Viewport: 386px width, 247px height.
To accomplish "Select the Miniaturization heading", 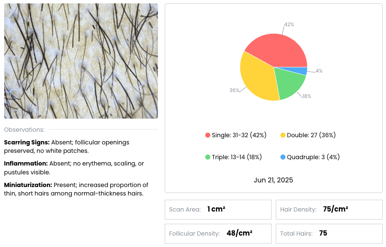I will (27, 185).
